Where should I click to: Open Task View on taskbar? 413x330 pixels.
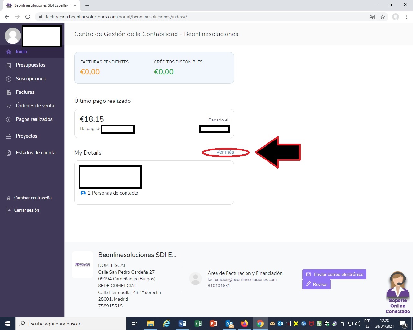[134, 324]
